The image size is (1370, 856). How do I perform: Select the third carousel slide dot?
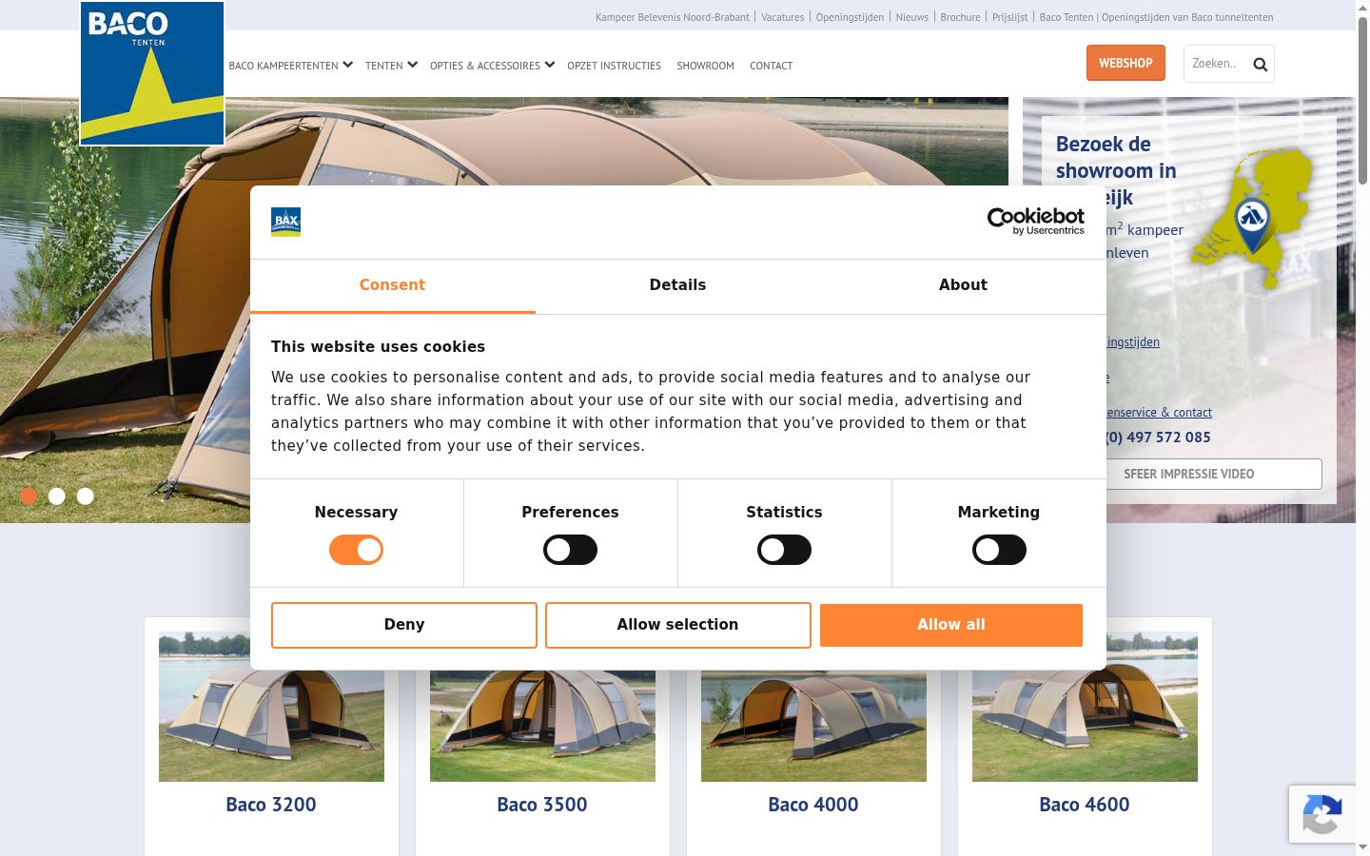tap(86, 496)
